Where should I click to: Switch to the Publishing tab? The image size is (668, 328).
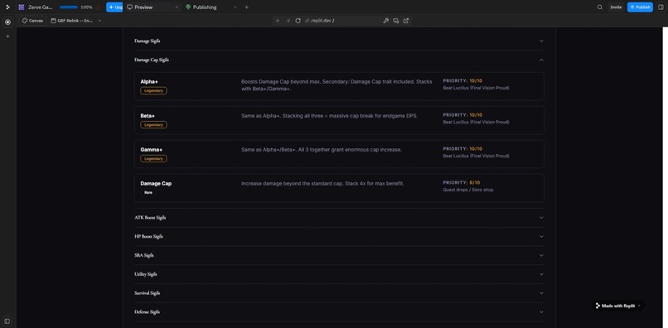pos(205,7)
